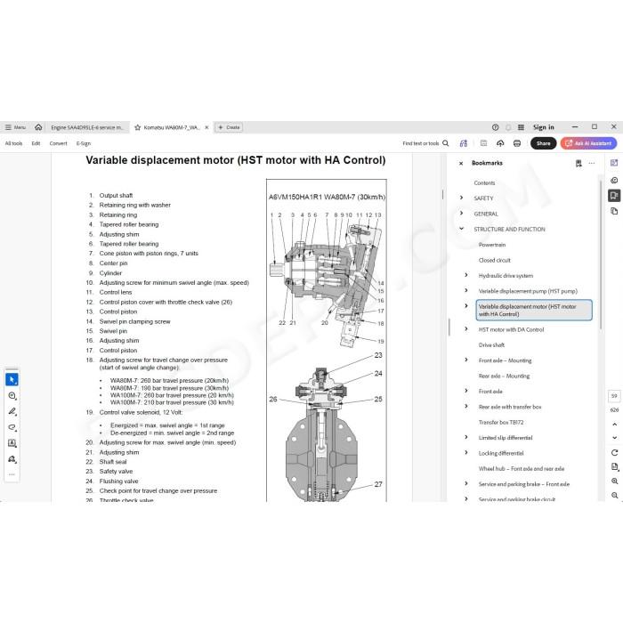This screenshot has width=623, height=623.
Task: Go to the Acrobat Home icon
Action: 38,127
